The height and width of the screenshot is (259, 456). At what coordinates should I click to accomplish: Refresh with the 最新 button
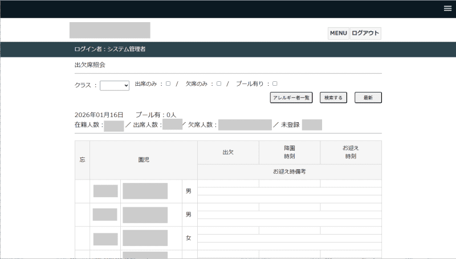coord(368,98)
